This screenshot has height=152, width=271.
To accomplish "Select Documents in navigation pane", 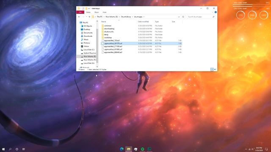I will pyautogui.click(x=88, y=33).
